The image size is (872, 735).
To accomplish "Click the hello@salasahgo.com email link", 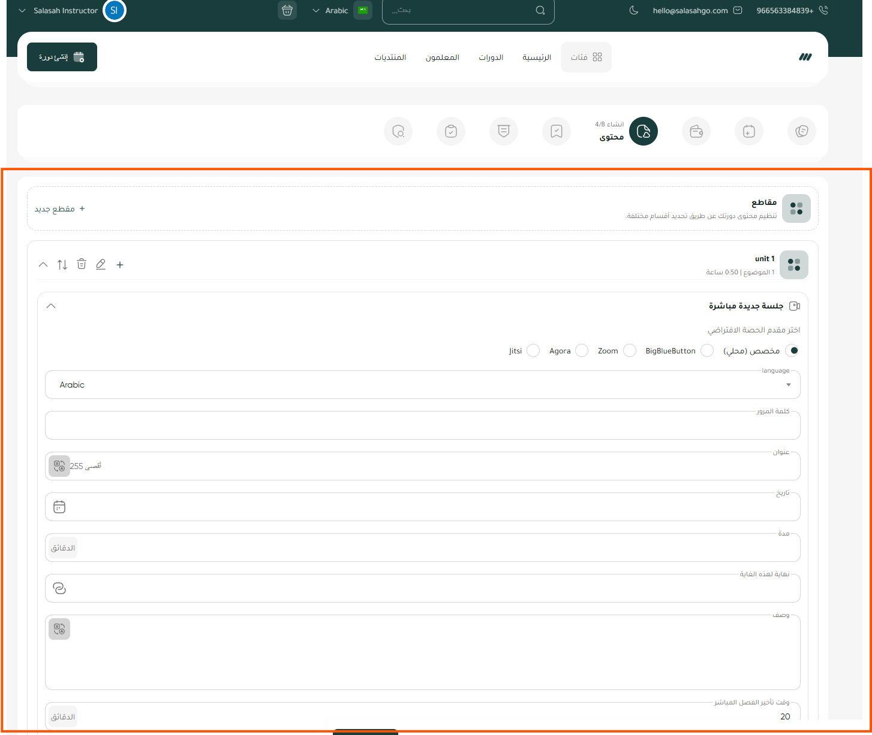I will [697, 10].
